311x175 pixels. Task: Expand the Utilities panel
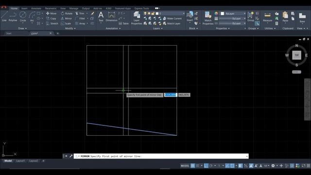click(x=270, y=28)
